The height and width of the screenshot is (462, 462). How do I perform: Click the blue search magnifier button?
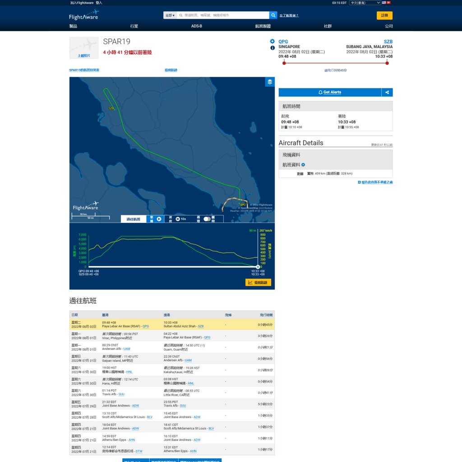pos(273,15)
